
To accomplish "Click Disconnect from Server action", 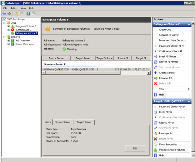I will (x=172, y=40).
